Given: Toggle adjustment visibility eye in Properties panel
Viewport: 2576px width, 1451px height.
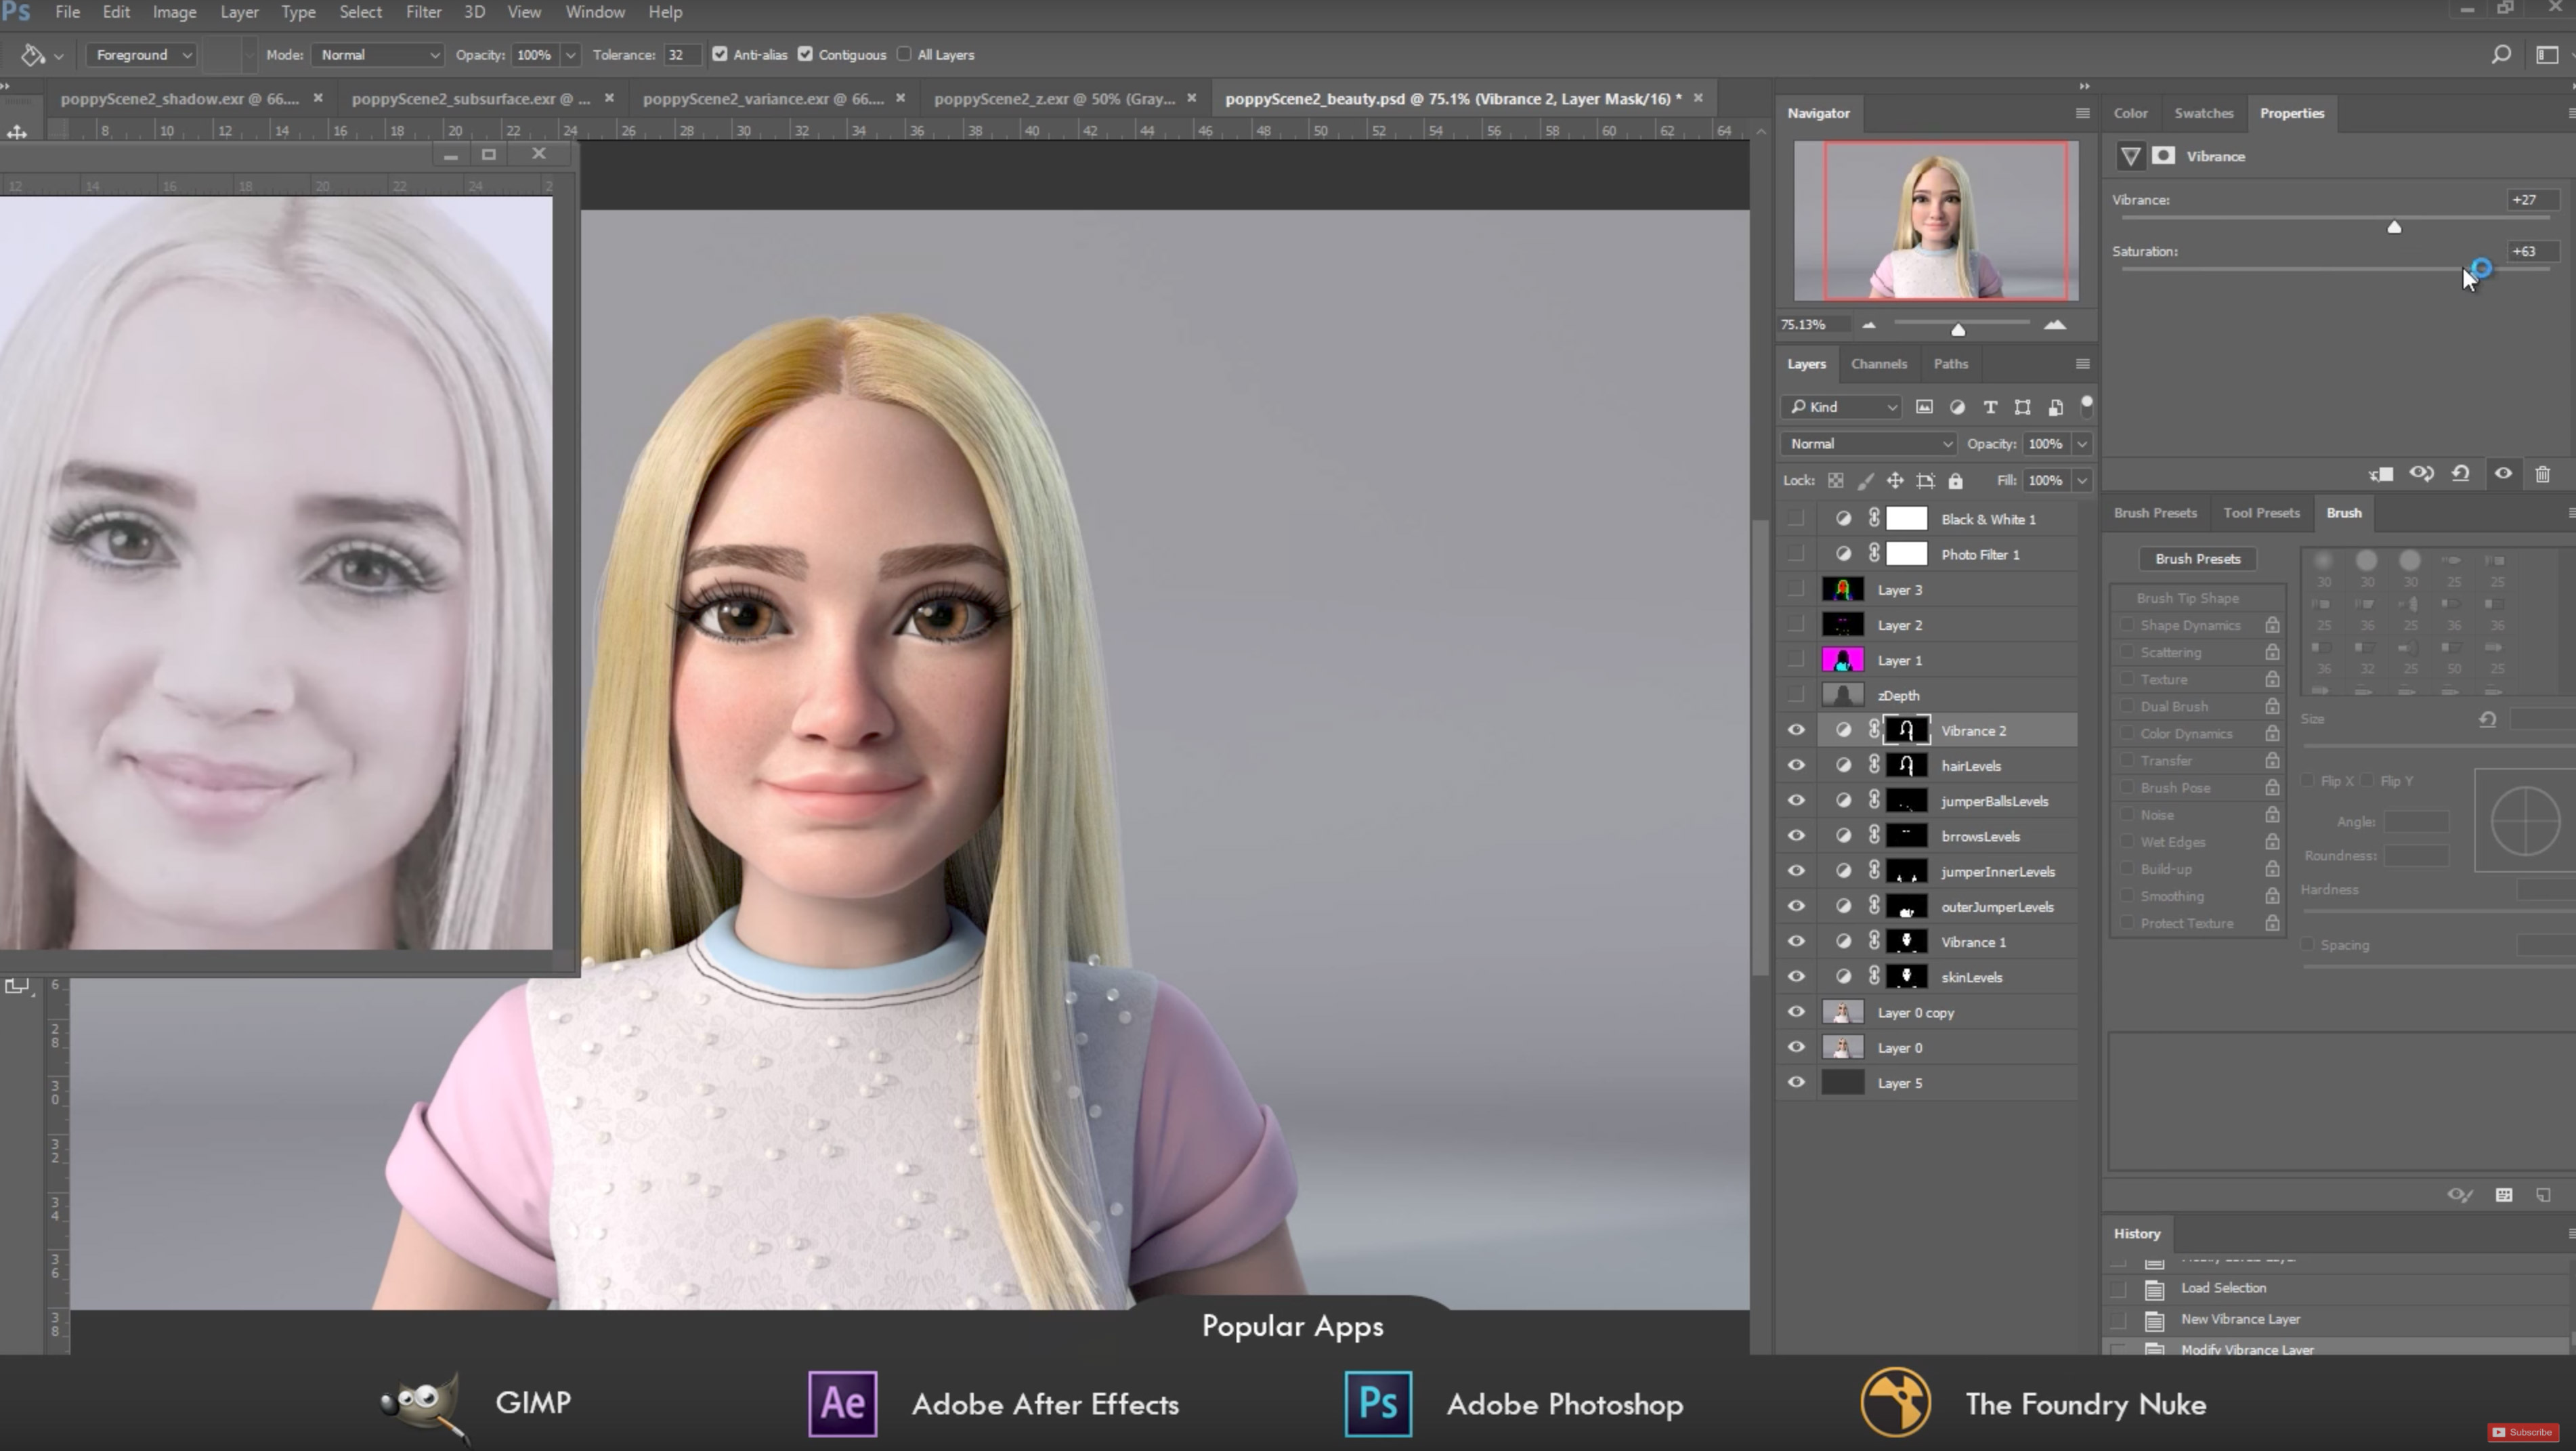Looking at the screenshot, I should pyautogui.click(x=2503, y=474).
